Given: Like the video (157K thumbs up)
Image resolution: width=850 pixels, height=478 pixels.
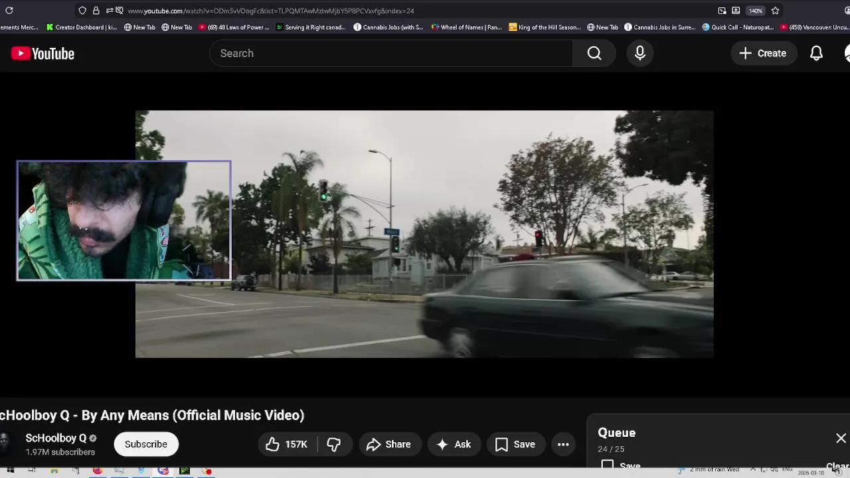Looking at the screenshot, I should pos(287,444).
